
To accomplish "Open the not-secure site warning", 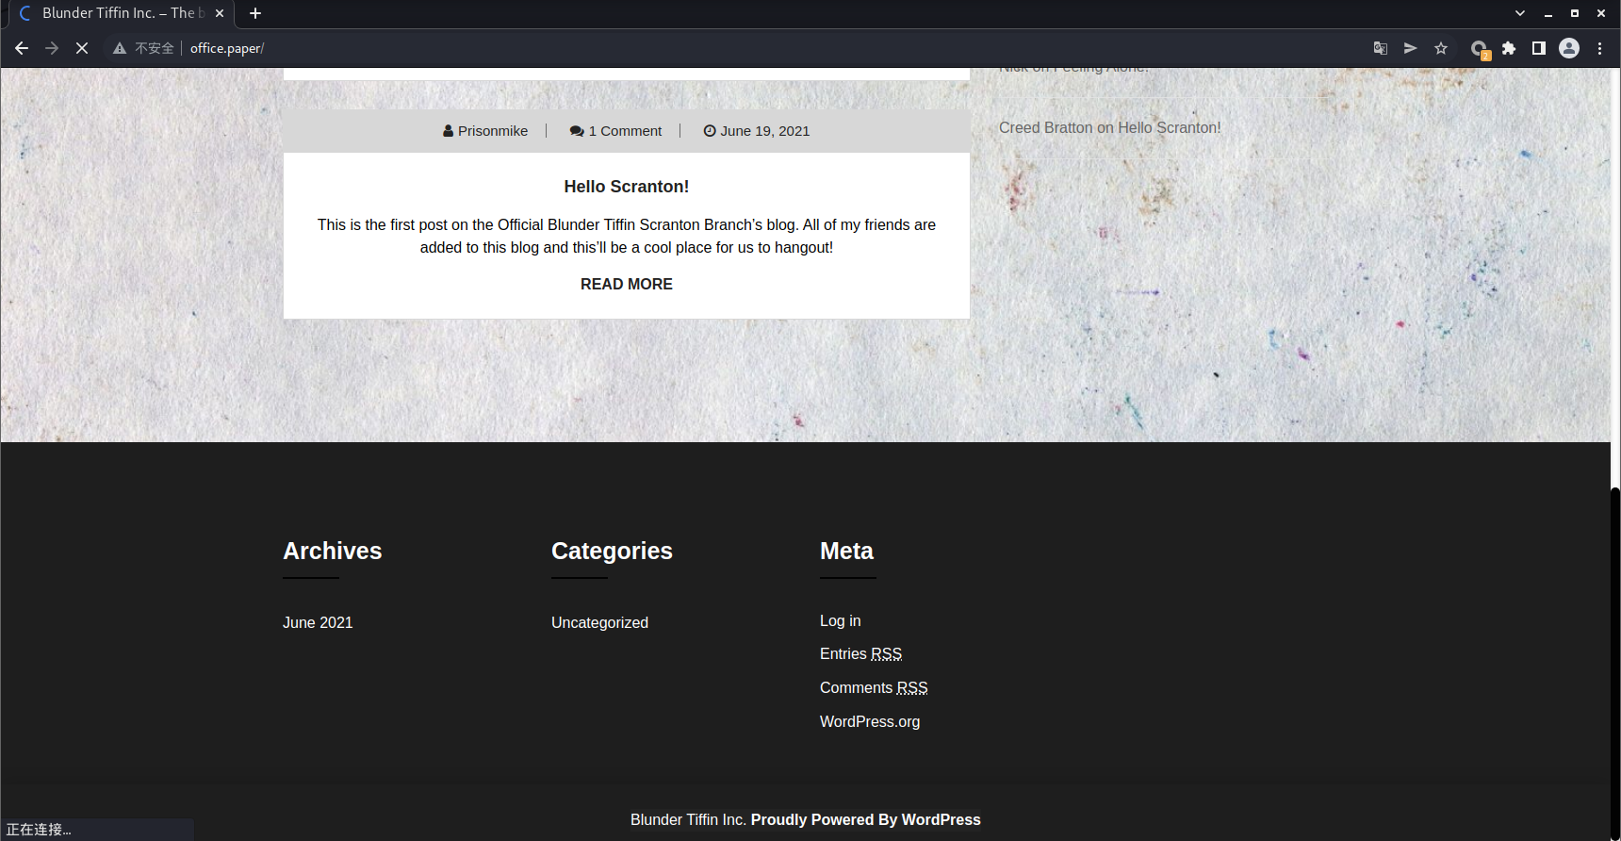I will pos(143,48).
